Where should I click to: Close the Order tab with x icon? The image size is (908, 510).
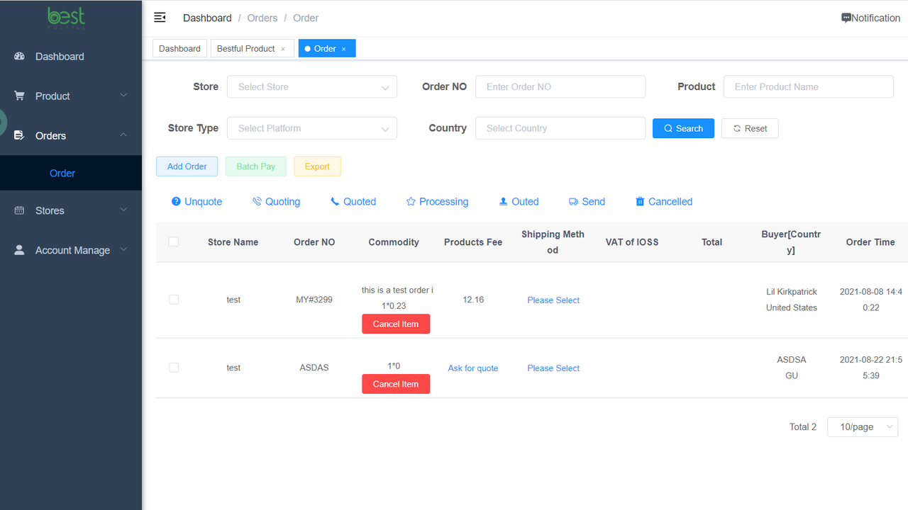click(344, 49)
